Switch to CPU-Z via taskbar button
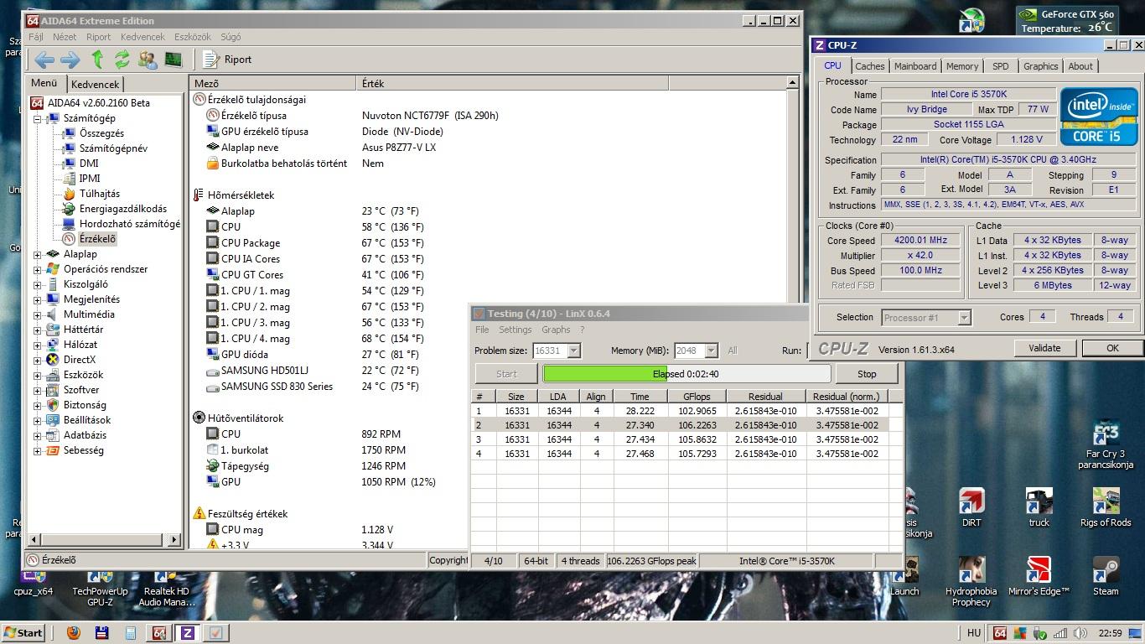Screen dimensions: 1145x644 click(x=187, y=633)
